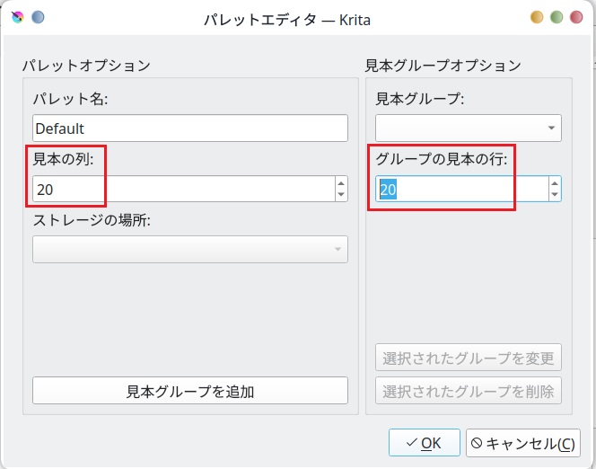The width and height of the screenshot is (596, 469).
Task: Click the 見本グループを追加 button
Action: (189, 391)
